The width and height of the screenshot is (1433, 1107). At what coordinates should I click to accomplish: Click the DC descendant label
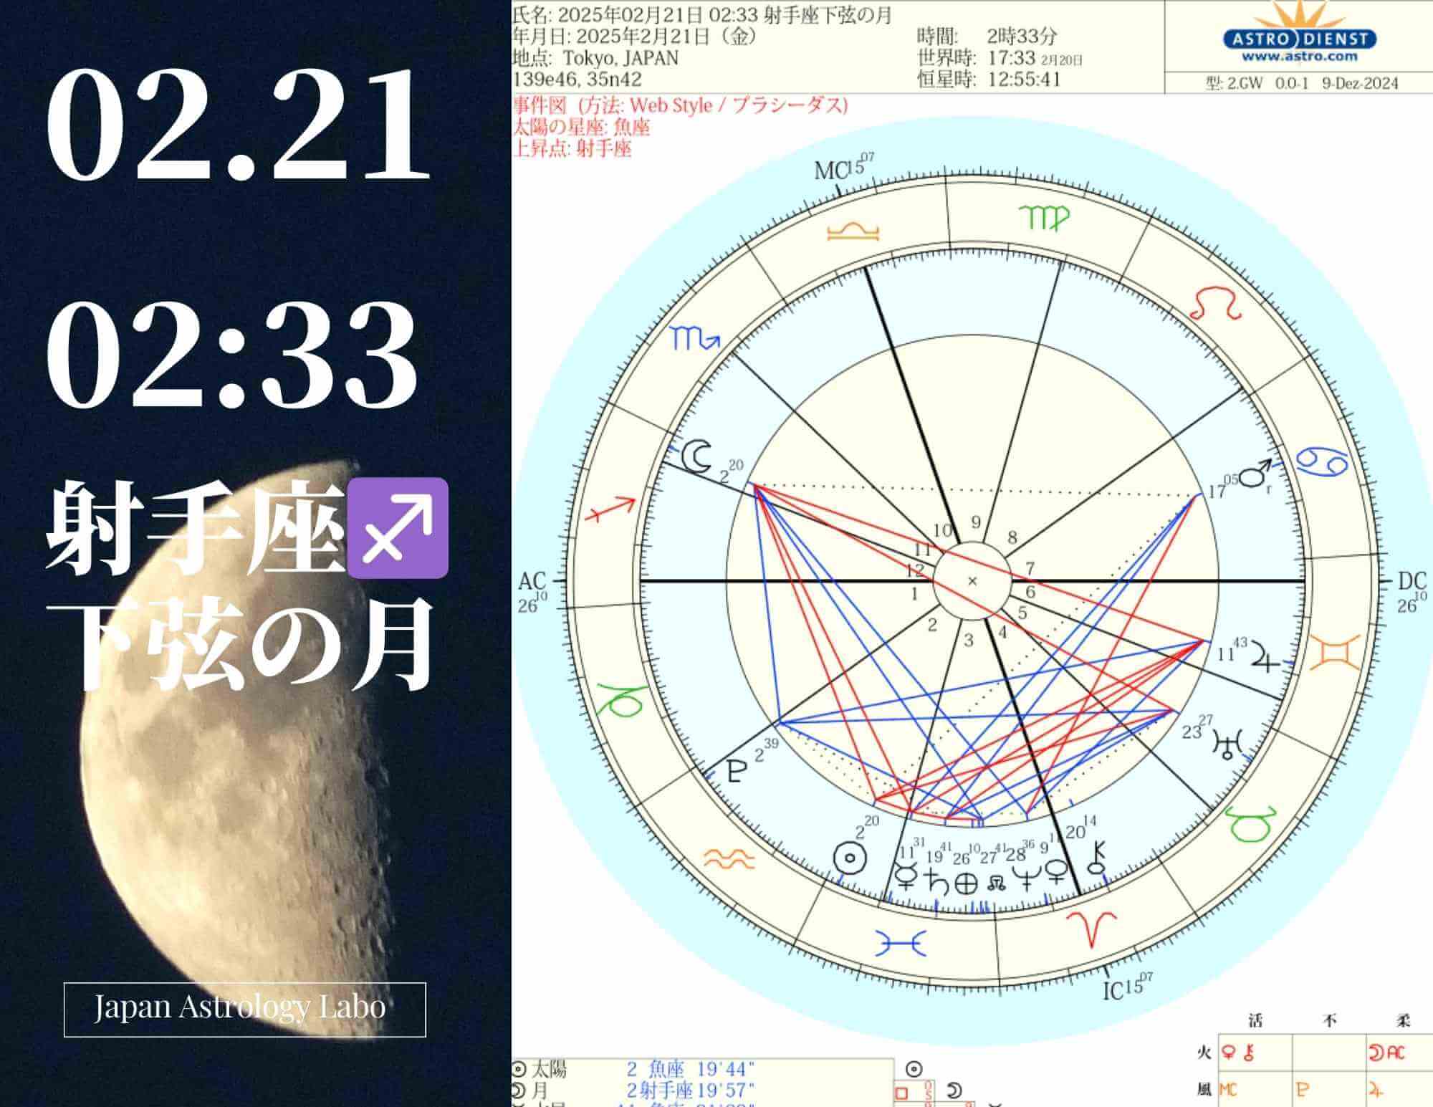click(x=1412, y=581)
